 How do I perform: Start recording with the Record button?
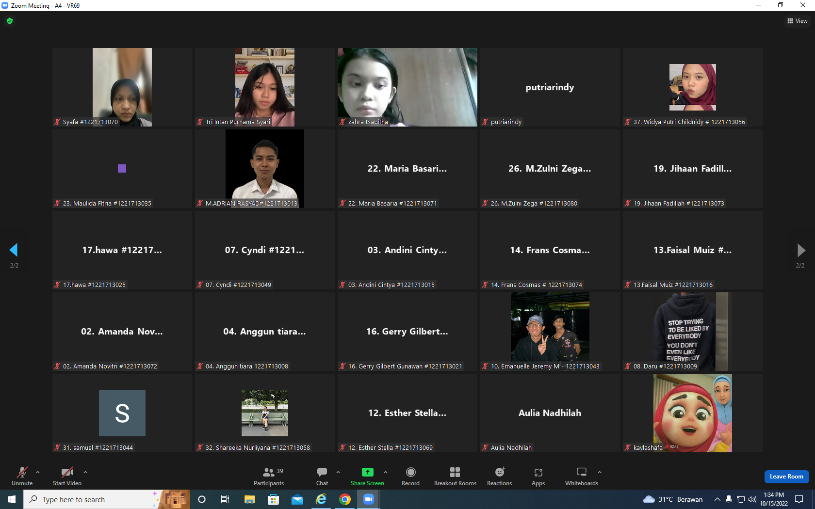click(410, 476)
